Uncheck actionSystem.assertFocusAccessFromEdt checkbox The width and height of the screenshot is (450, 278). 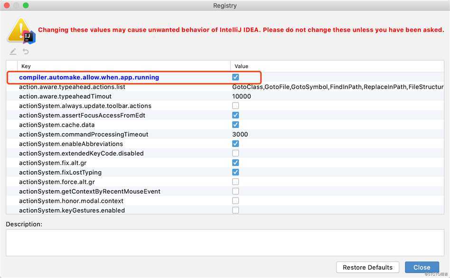coord(235,115)
